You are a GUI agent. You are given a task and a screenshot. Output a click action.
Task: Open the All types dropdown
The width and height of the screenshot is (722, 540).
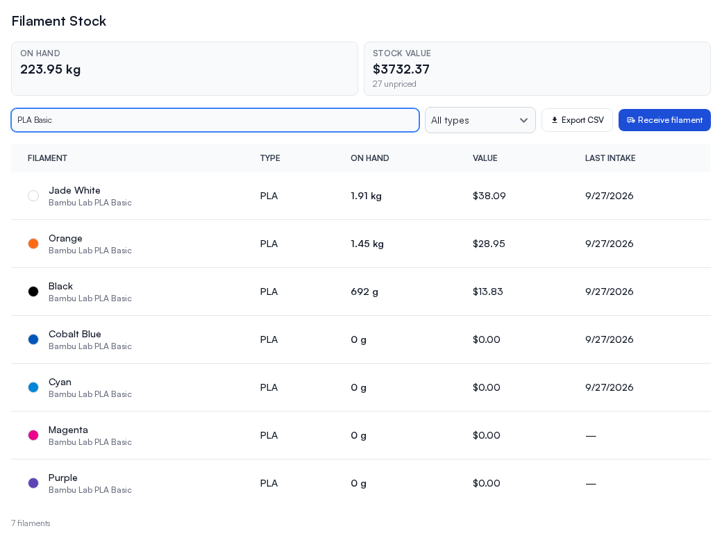coord(480,120)
